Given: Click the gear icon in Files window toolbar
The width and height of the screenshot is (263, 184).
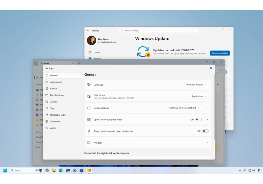Looking at the screenshot, I should [221, 70].
